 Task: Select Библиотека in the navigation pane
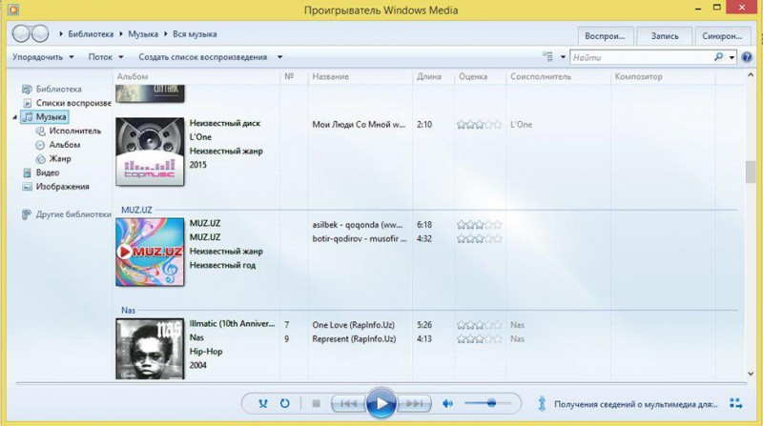pyautogui.click(x=52, y=89)
